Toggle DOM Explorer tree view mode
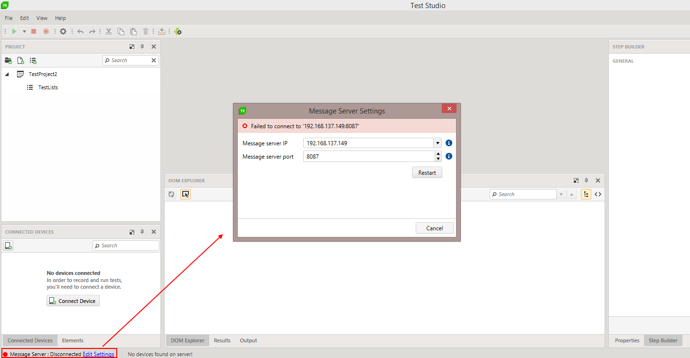 pyautogui.click(x=586, y=194)
